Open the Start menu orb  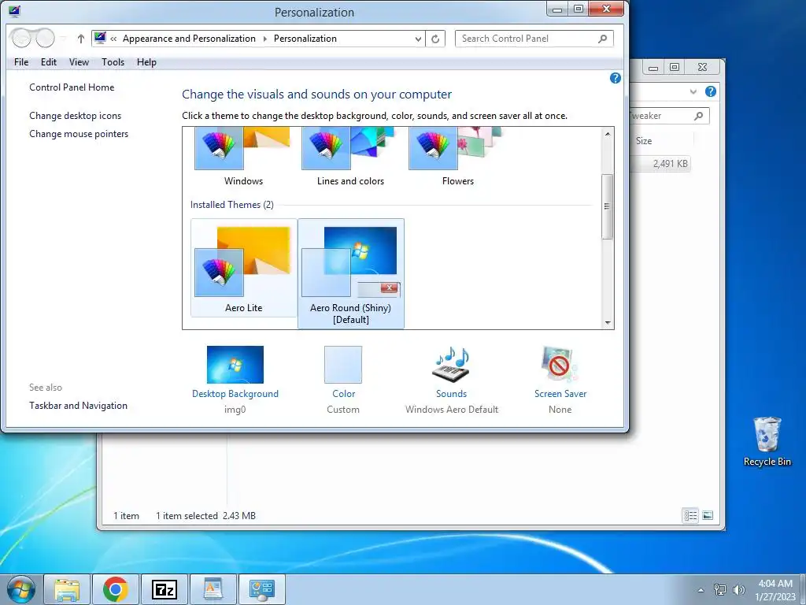(20, 589)
